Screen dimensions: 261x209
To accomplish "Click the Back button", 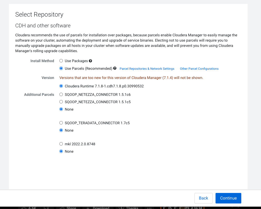I will [x=203, y=198].
